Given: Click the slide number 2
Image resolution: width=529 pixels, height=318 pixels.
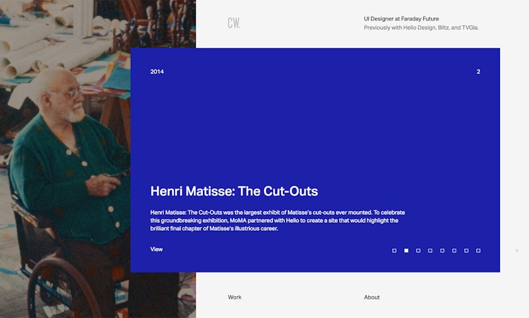Looking at the screenshot, I should pyautogui.click(x=478, y=71).
